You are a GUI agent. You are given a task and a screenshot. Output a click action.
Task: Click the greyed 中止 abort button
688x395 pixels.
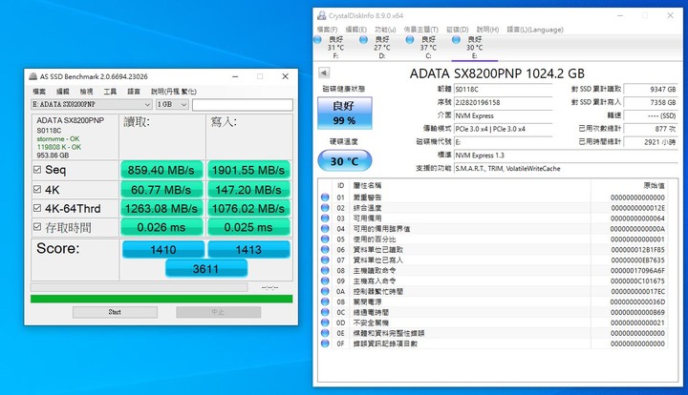(x=218, y=312)
